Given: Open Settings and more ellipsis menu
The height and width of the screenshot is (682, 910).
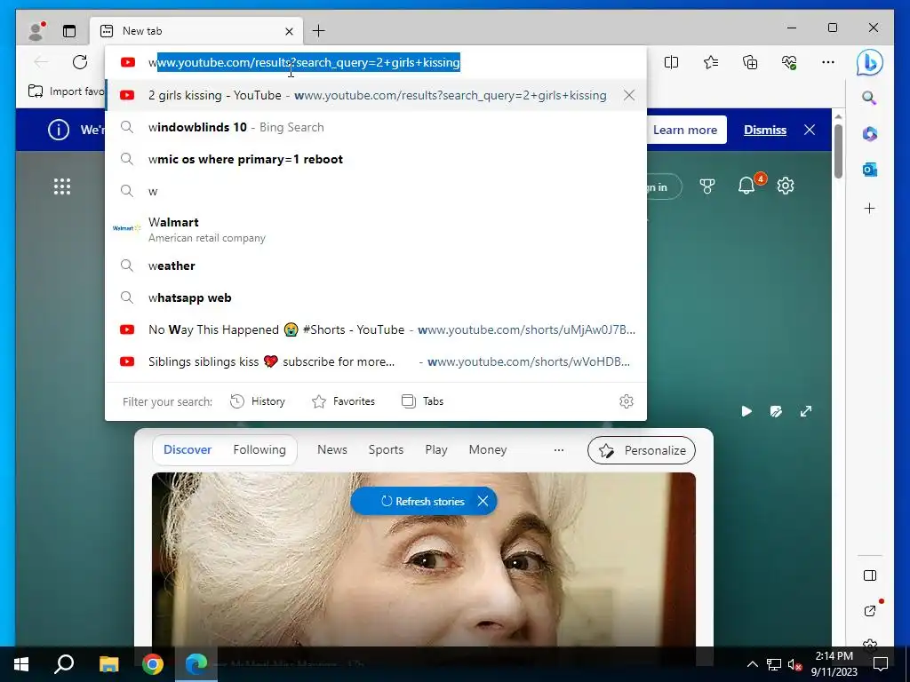Looking at the screenshot, I should point(828,62).
